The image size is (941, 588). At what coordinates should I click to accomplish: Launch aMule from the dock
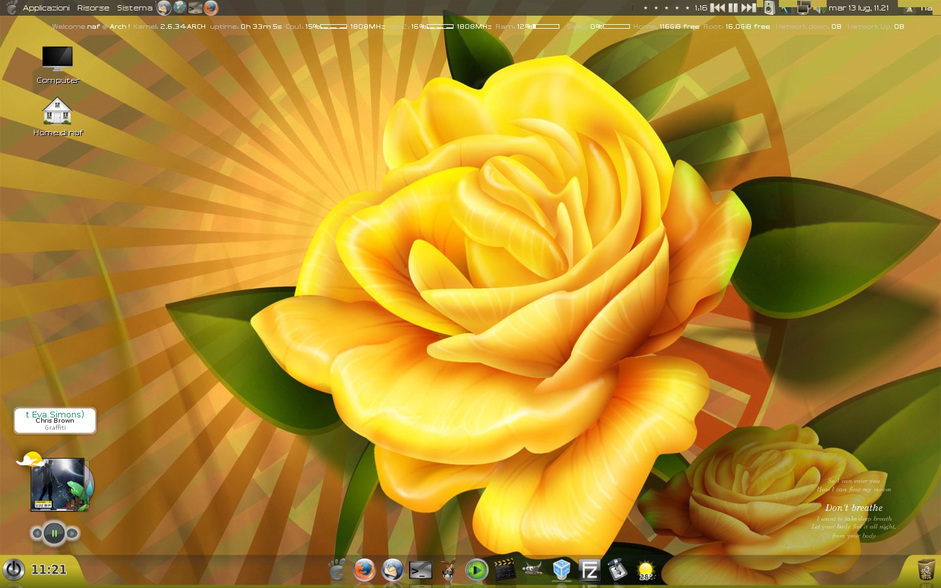coord(448,570)
